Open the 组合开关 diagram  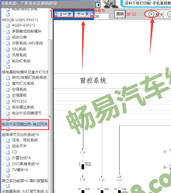(19, 146)
